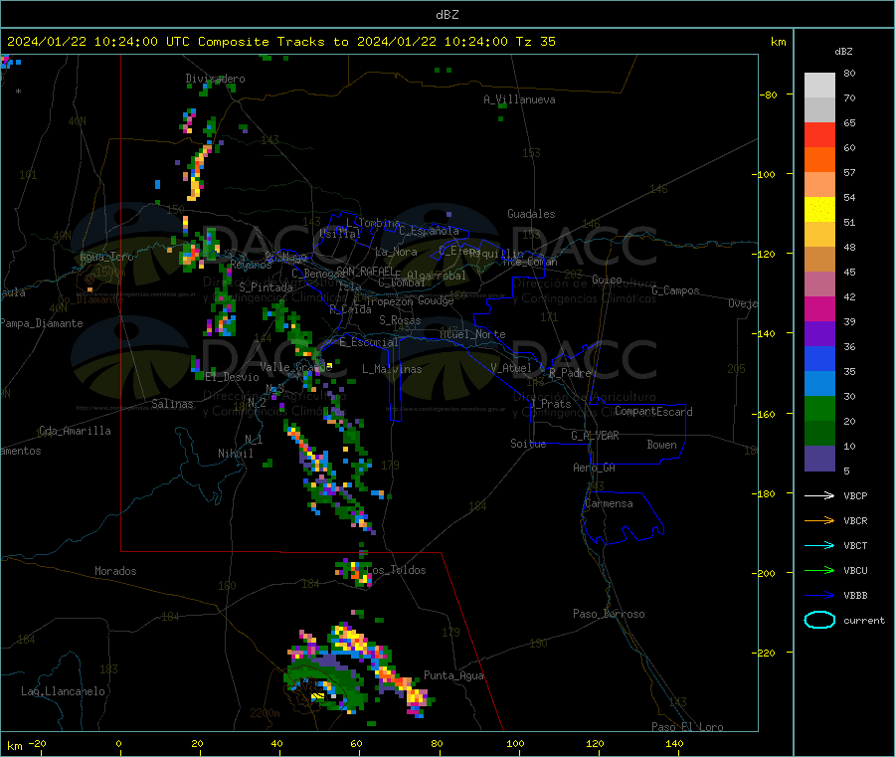Image resolution: width=895 pixels, height=757 pixels.
Task: Select the red 60-65 dBZ color swatch
Action: [x=819, y=135]
